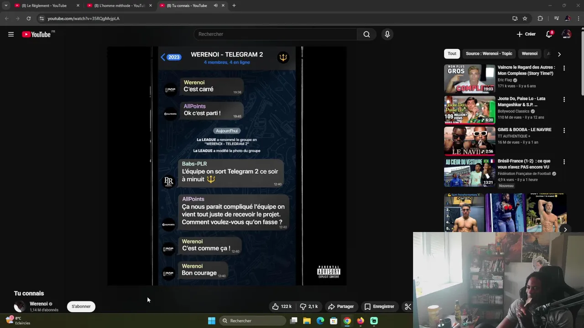
Task: Open the YouTube account avatar menu
Action: pyautogui.click(x=566, y=34)
